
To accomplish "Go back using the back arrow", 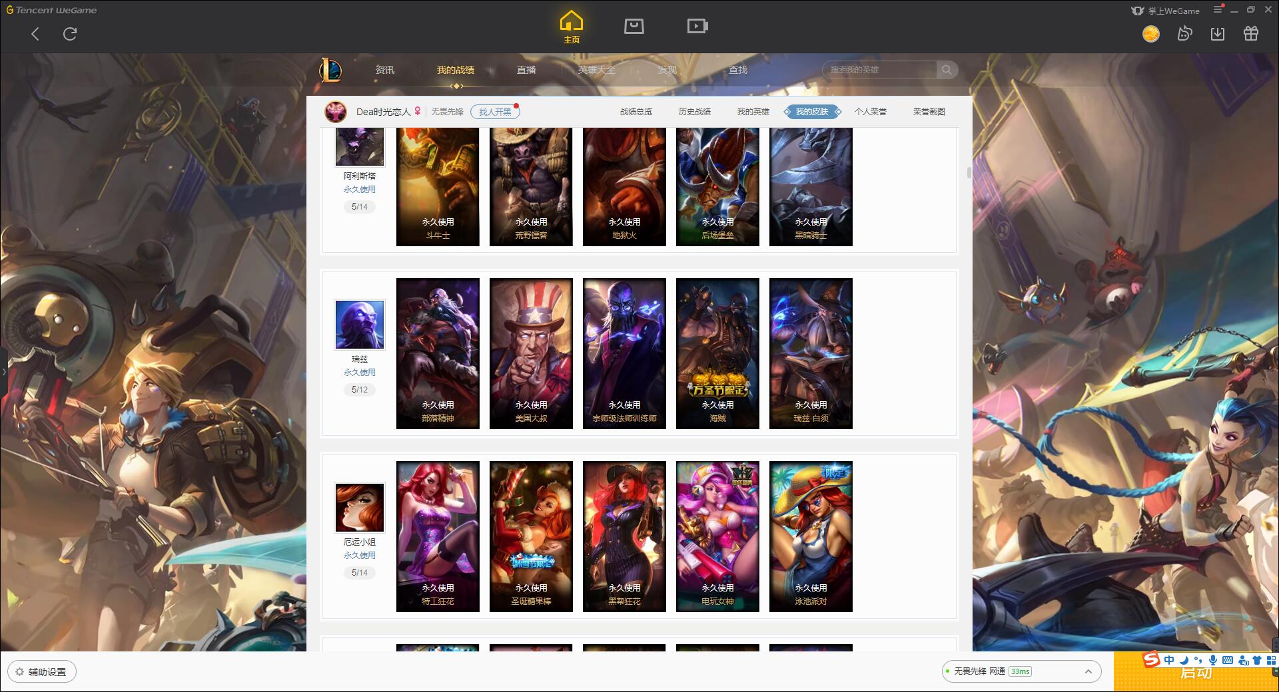I will pyautogui.click(x=35, y=34).
